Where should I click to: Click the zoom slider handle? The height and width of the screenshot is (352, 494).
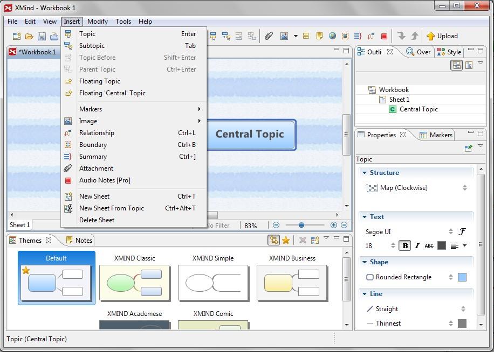pos(301,225)
